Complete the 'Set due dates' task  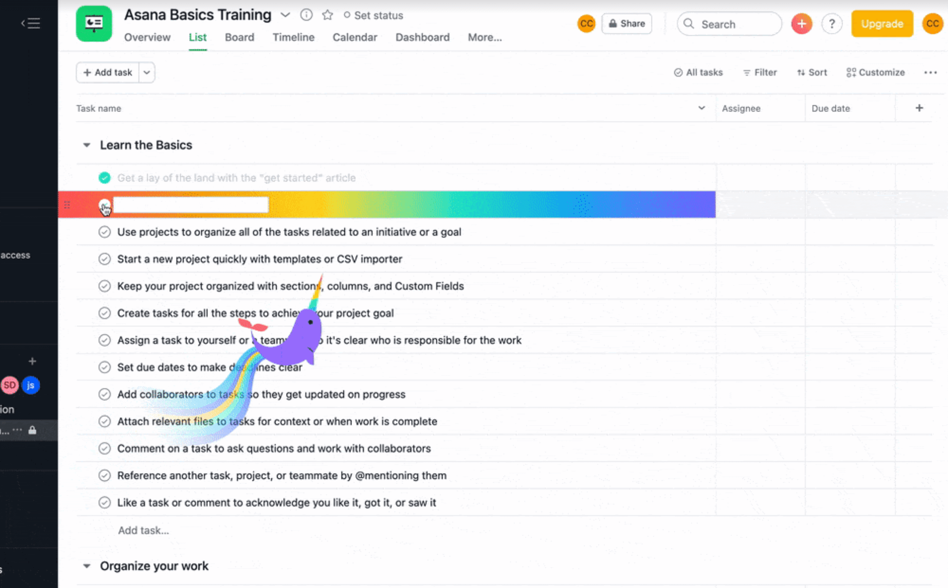click(x=104, y=367)
